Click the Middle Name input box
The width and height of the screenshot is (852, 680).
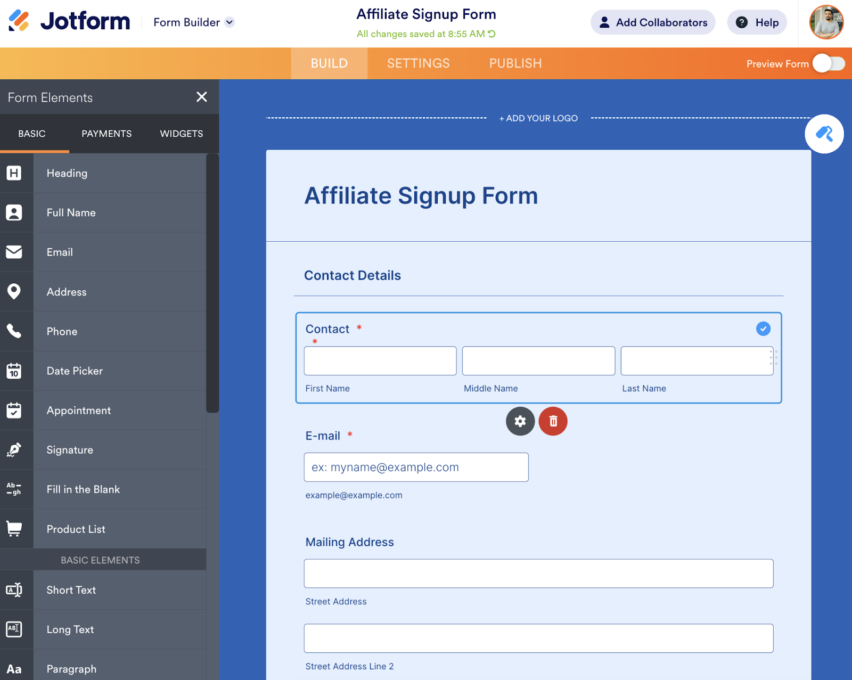tap(538, 361)
